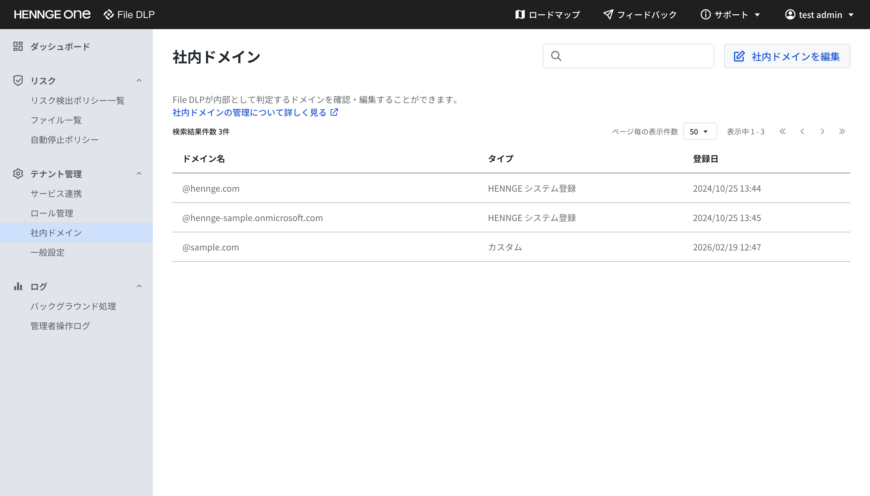Jump to the last page of results
Viewport: 870px width, 496px height.
[x=842, y=131]
